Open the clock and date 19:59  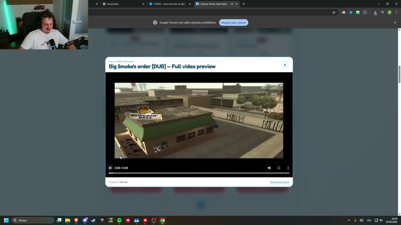[392, 220]
